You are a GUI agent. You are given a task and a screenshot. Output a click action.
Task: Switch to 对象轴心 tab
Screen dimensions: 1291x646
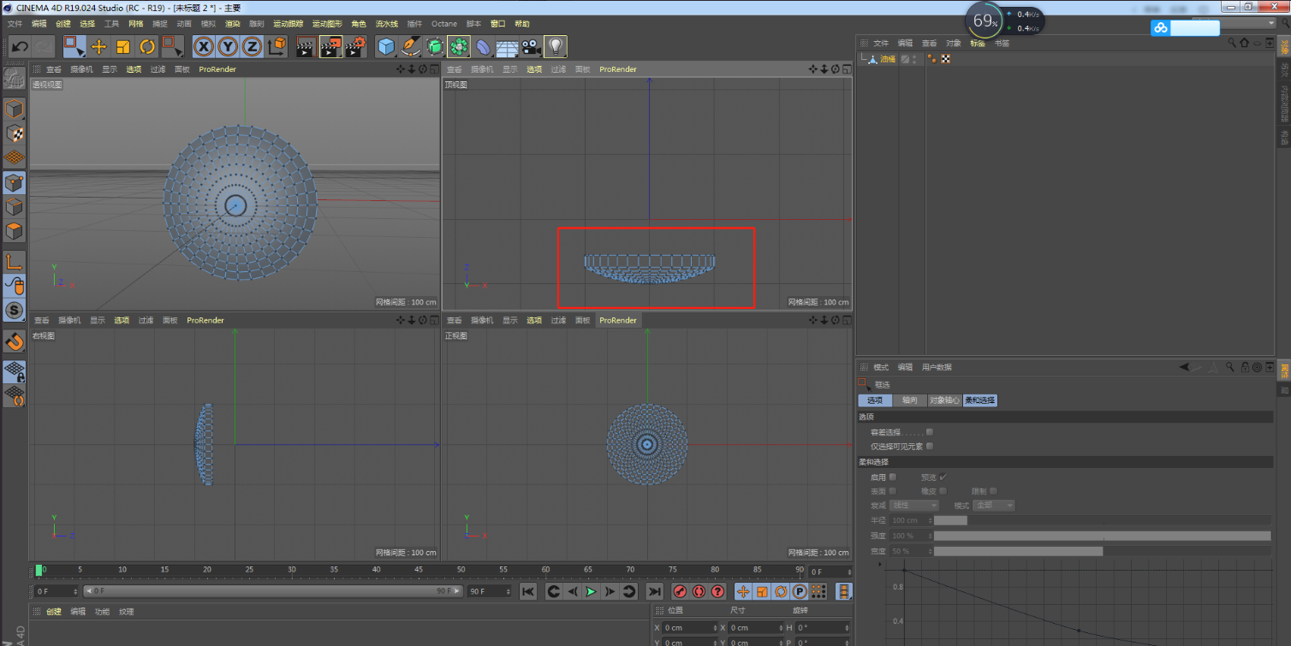tap(944, 400)
